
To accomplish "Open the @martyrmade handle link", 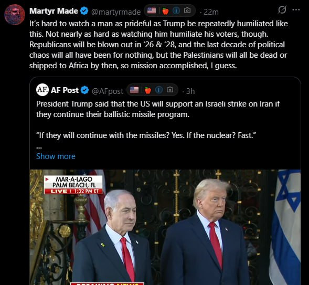I will pos(116,12).
